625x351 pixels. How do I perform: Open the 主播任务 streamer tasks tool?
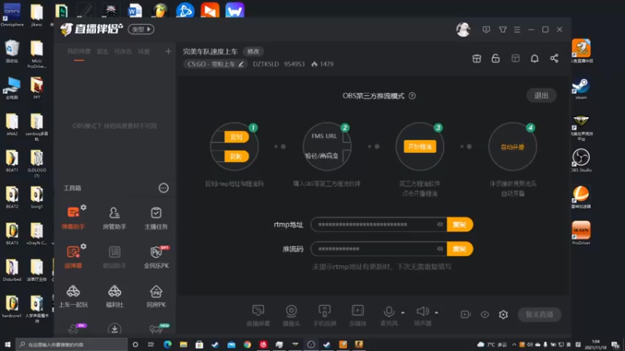coord(155,218)
